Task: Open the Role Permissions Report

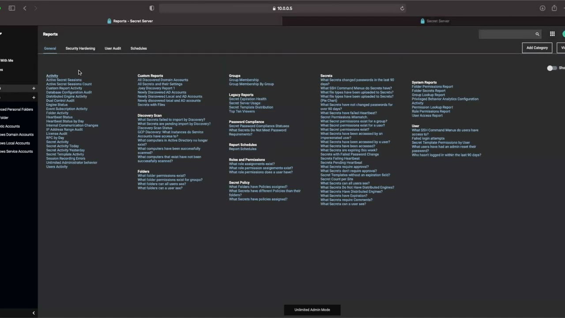Action: point(431,111)
